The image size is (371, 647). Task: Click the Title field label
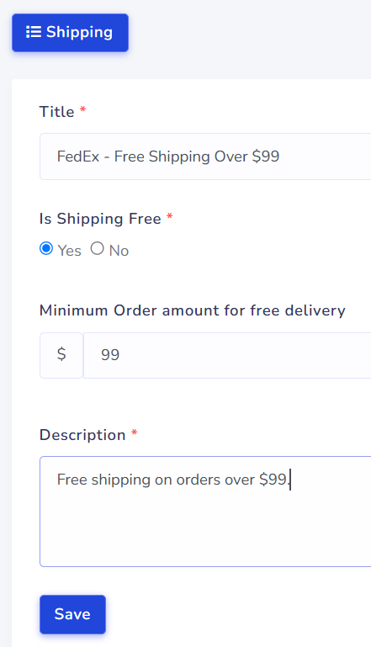point(56,112)
